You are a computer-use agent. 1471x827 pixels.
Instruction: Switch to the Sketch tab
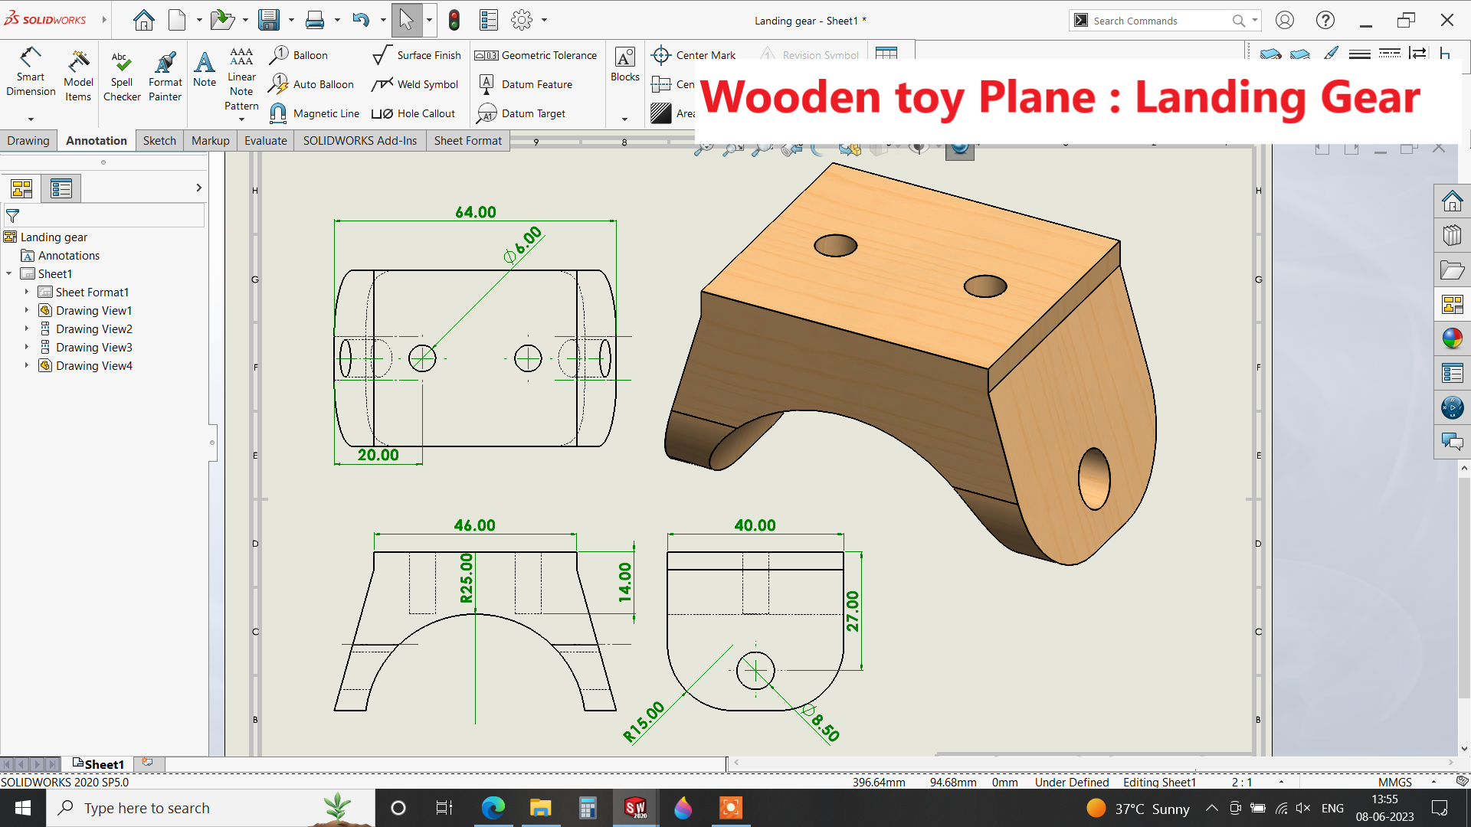[159, 140]
